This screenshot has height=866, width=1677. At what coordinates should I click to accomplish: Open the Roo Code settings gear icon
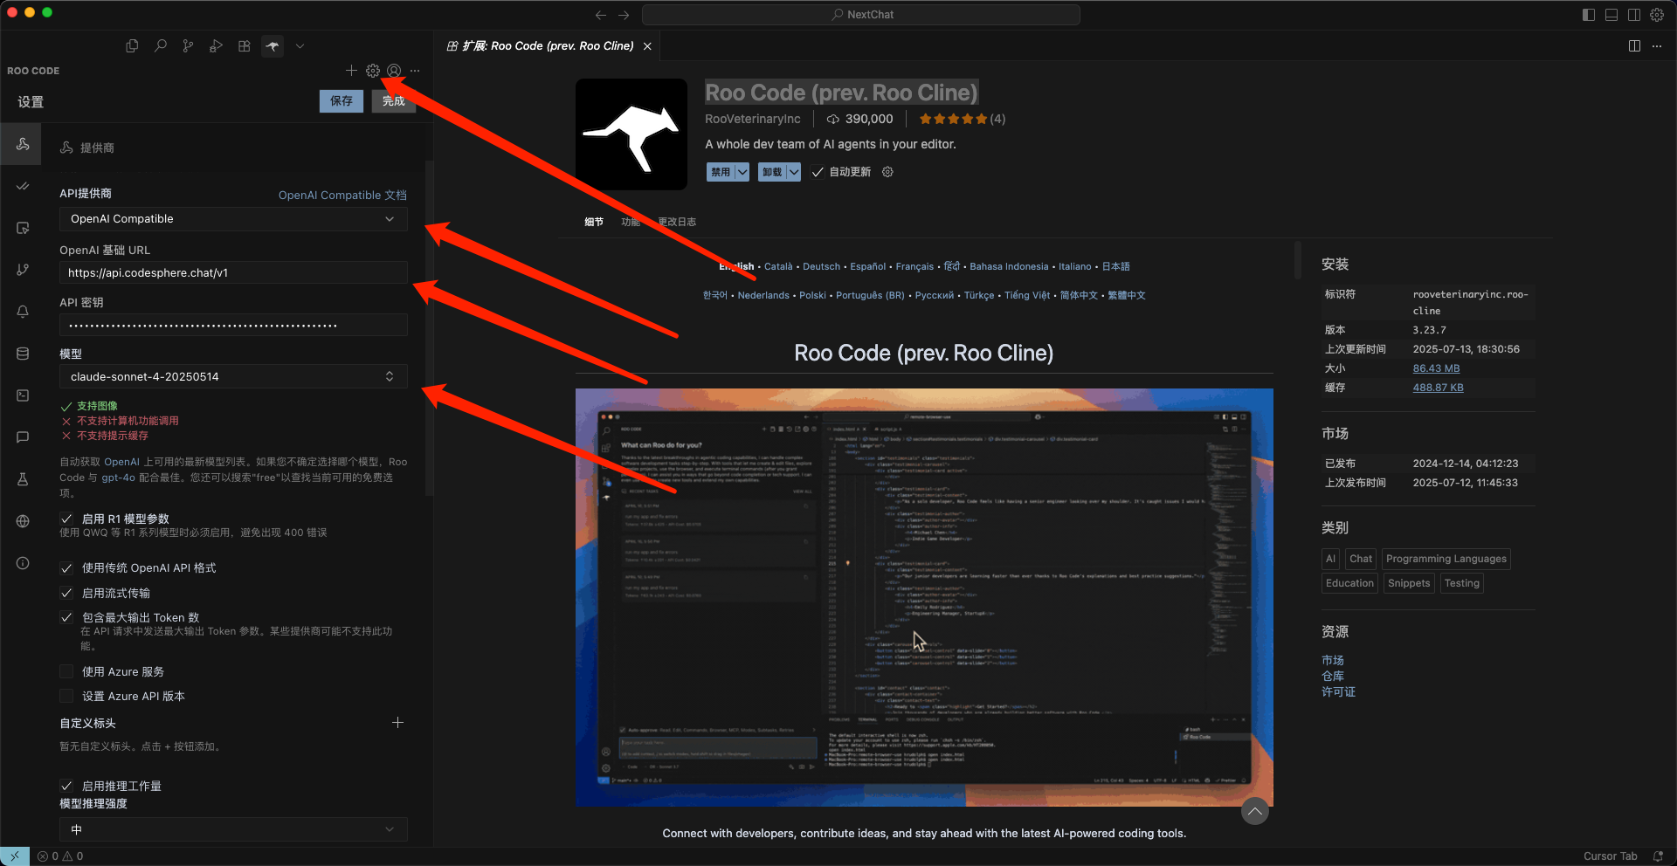click(373, 71)
